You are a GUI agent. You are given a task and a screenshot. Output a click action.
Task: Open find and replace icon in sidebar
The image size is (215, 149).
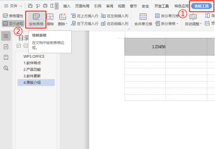tap(6, 68)
